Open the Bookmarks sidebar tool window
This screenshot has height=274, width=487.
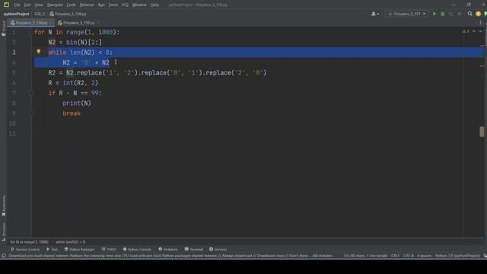pos(4,205)
